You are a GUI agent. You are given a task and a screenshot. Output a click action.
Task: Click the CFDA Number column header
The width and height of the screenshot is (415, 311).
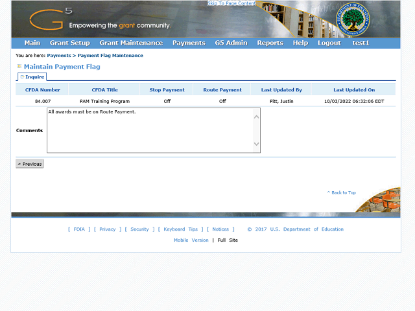point(43,90)
